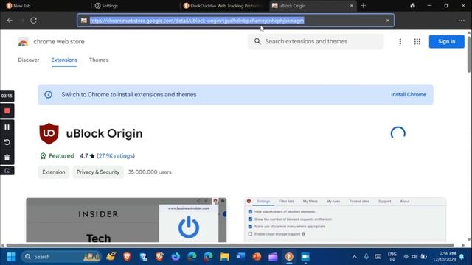
Task: Open Microsoft Word from the taskbar
Action: tap(240, 257)
